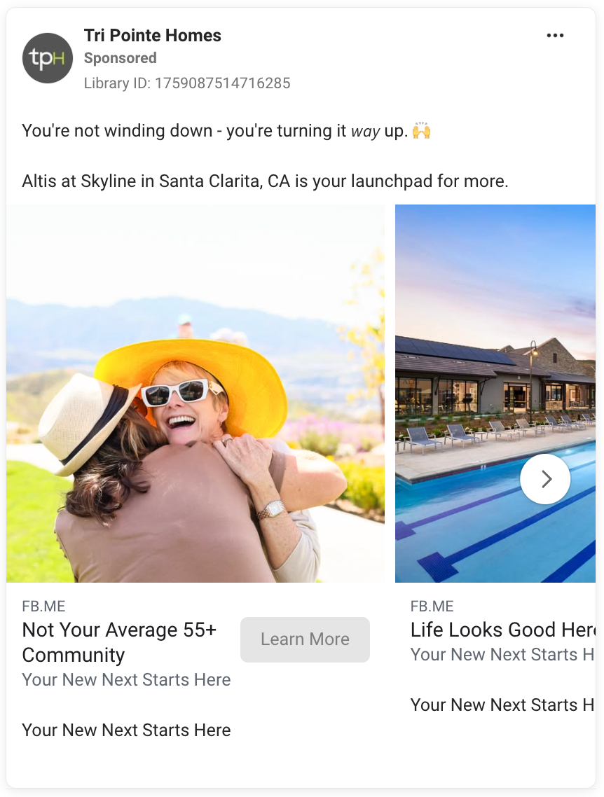Click the black Your New Next Starts Here description
604x797 pixels.
point(126,730)
